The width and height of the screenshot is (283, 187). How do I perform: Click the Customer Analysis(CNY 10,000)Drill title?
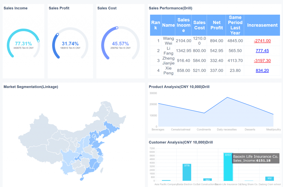pyautogui.click(x=181, y=142)
